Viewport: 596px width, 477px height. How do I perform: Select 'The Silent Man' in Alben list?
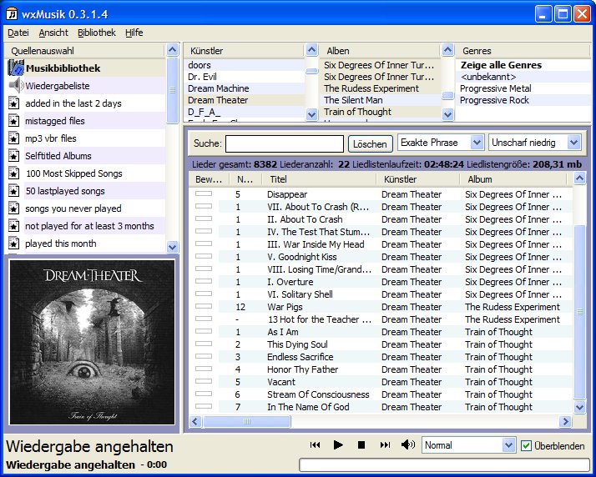pyautogui.click(x=353, y=100)
